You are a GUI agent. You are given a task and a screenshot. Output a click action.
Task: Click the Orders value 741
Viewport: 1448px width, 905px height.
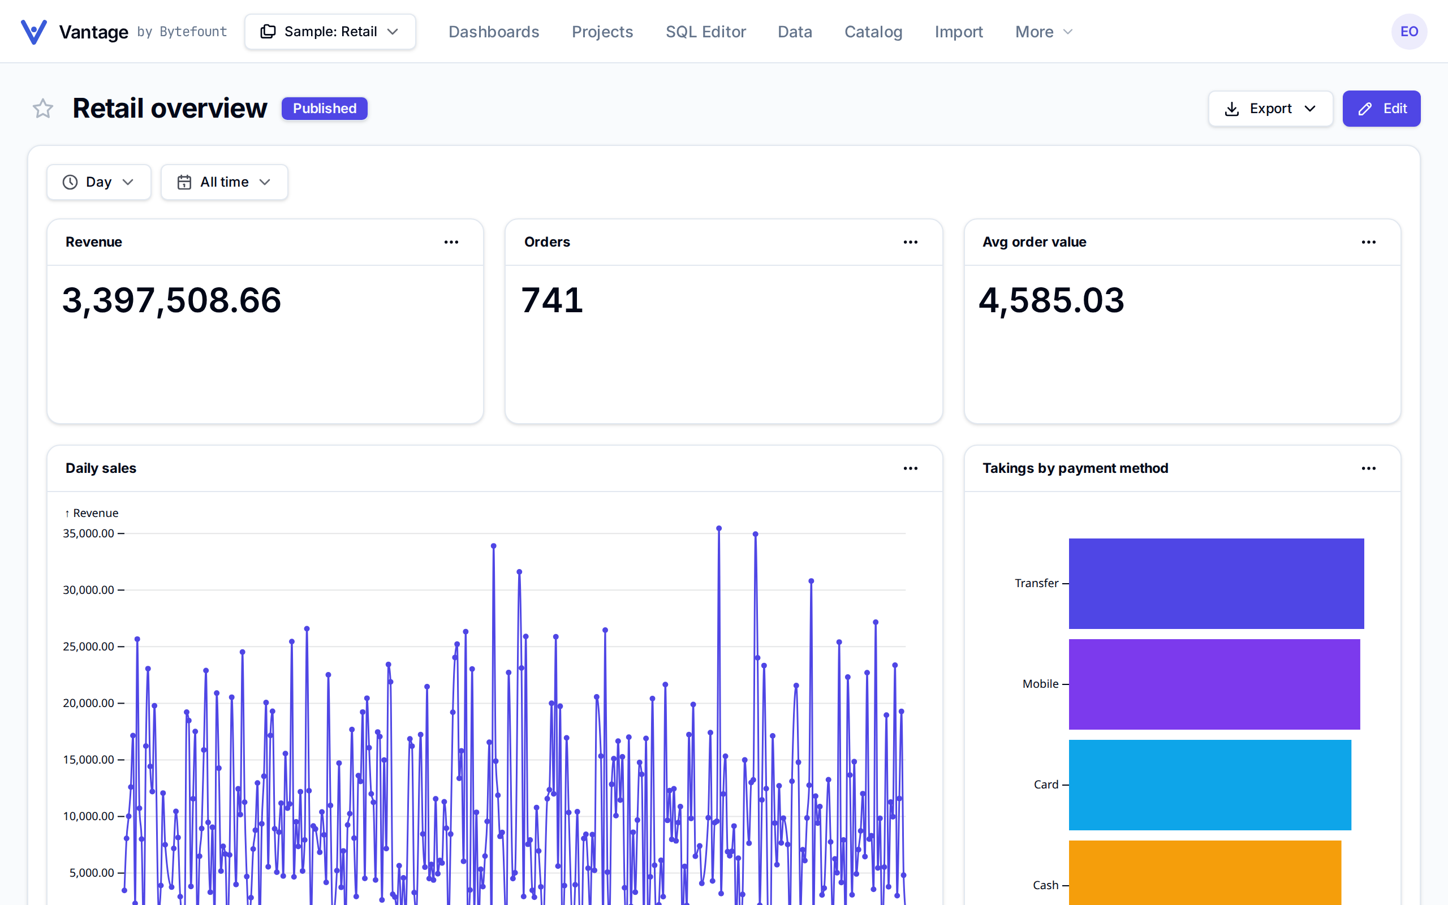(551, 300)
